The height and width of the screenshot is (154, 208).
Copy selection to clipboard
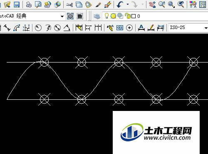(x=79, y=5)
